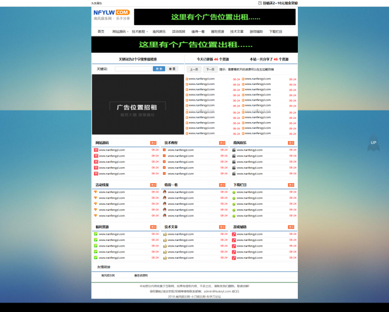Click first clapperboard icon in 南风娱乐 list
This screenshot has height=312, width=389.
[x=234, y=150]
